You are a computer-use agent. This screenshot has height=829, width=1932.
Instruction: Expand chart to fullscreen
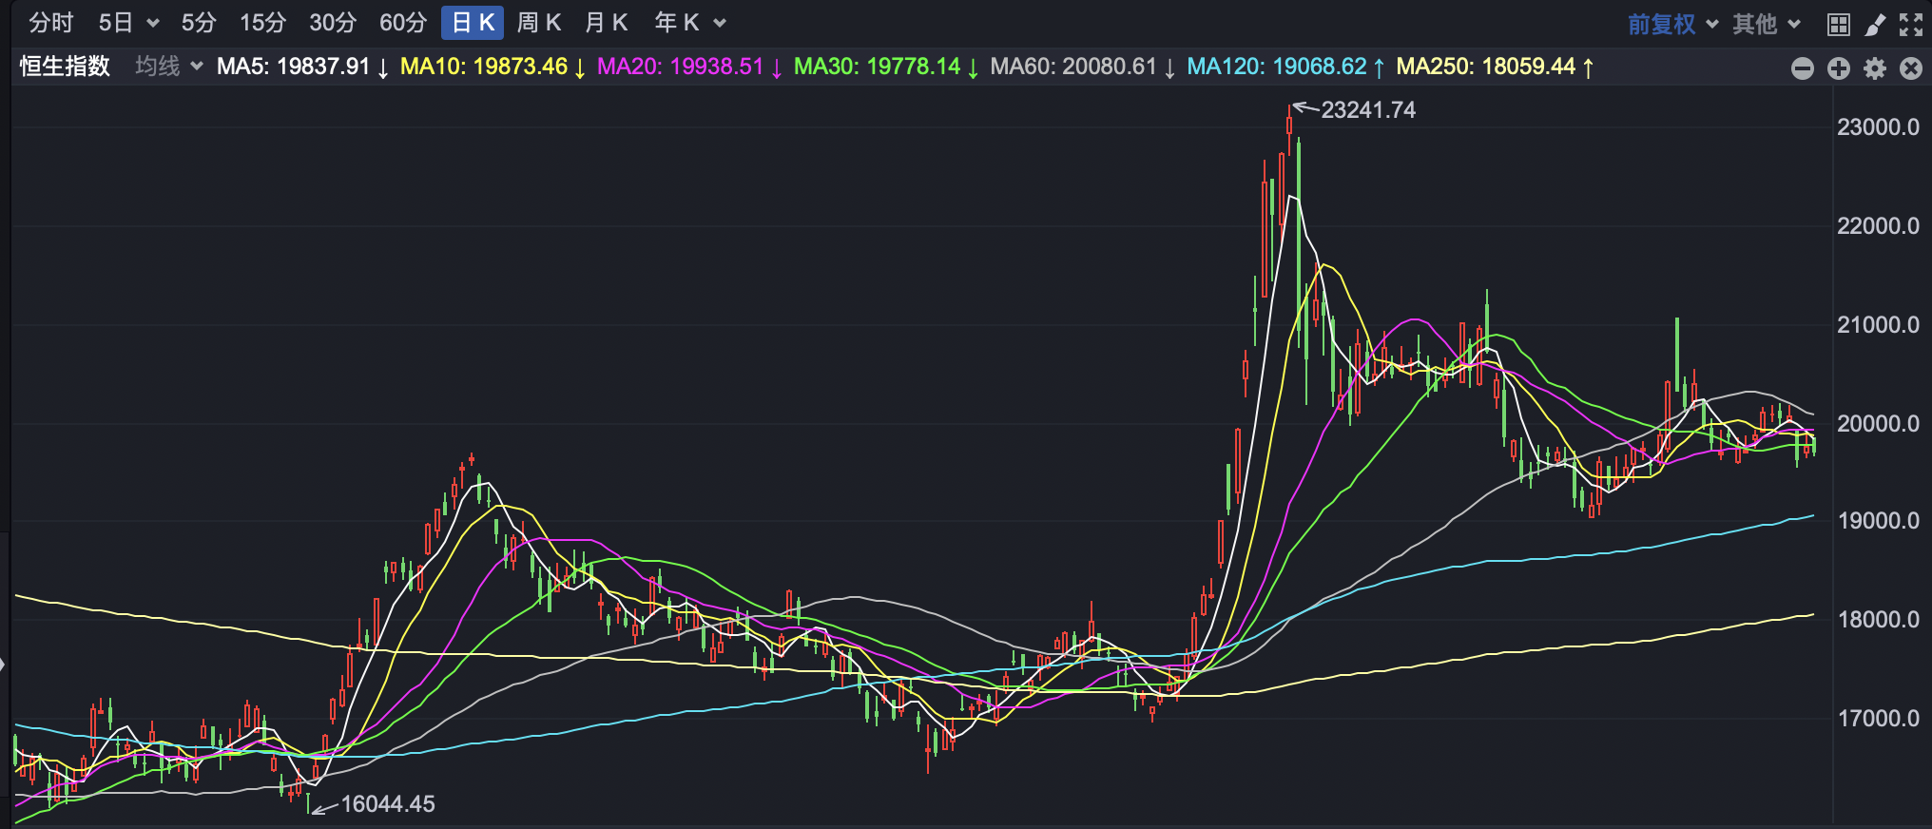1911,25
